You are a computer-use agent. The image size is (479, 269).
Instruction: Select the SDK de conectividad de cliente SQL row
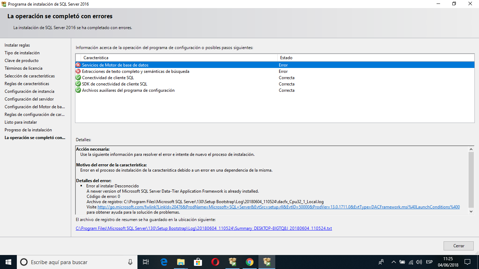tap(275, 84)
